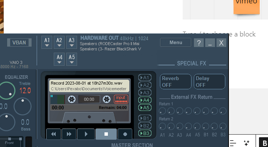Adjust Return 1 knob for A4
268x147 pixels.
(x=188, y=111)
